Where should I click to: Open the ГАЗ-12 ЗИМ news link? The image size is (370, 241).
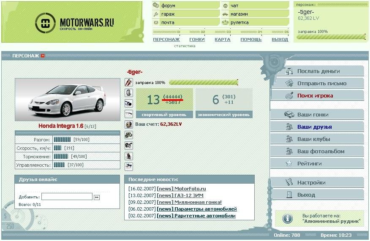point(180,195)
